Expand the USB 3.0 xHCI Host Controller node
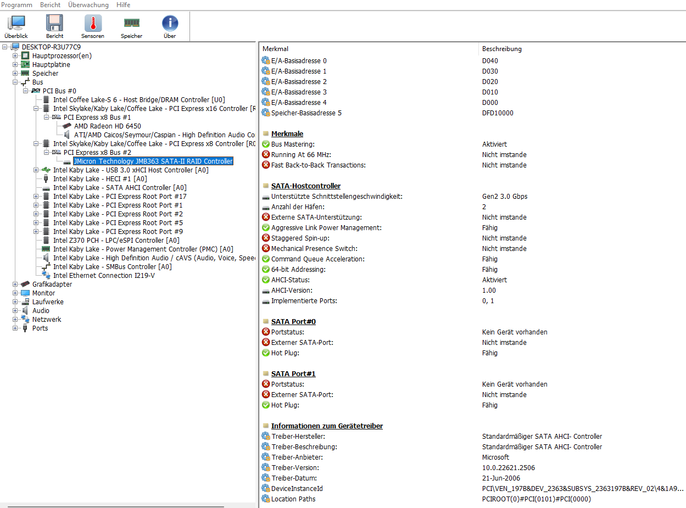Image resolution: width=686 pixels, height=508 pixels. [x=36, y=170]
